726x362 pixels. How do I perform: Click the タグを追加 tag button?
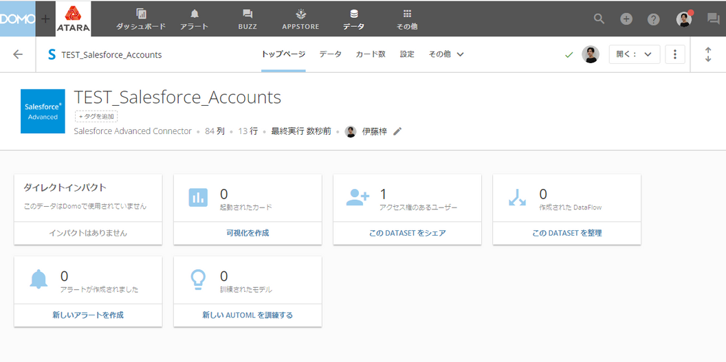pyautogui.click(x=96, y=117)
